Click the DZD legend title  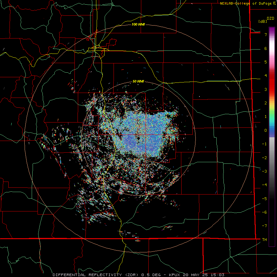(271, 18)
